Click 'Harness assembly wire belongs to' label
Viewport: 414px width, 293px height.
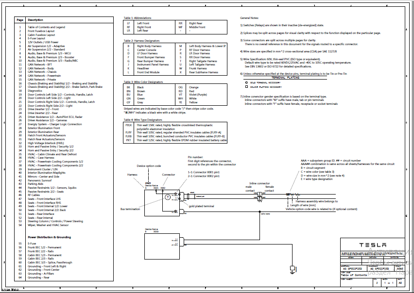[317, 201]
